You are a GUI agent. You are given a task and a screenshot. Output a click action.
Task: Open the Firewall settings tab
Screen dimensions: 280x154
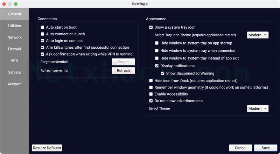pos(14,49)
